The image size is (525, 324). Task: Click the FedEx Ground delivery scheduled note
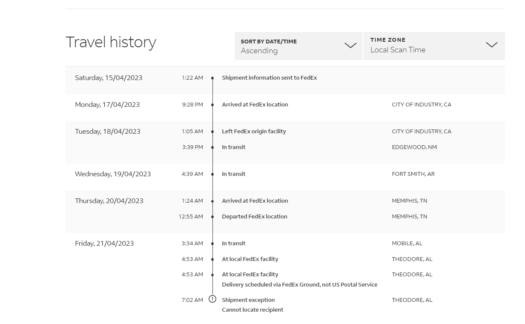[x=299, y=285]
